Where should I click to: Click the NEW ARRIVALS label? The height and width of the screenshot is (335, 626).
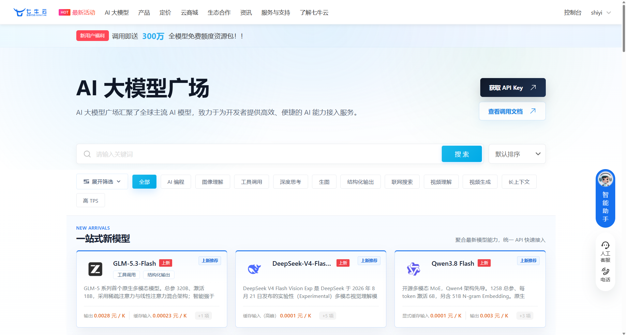93,228
